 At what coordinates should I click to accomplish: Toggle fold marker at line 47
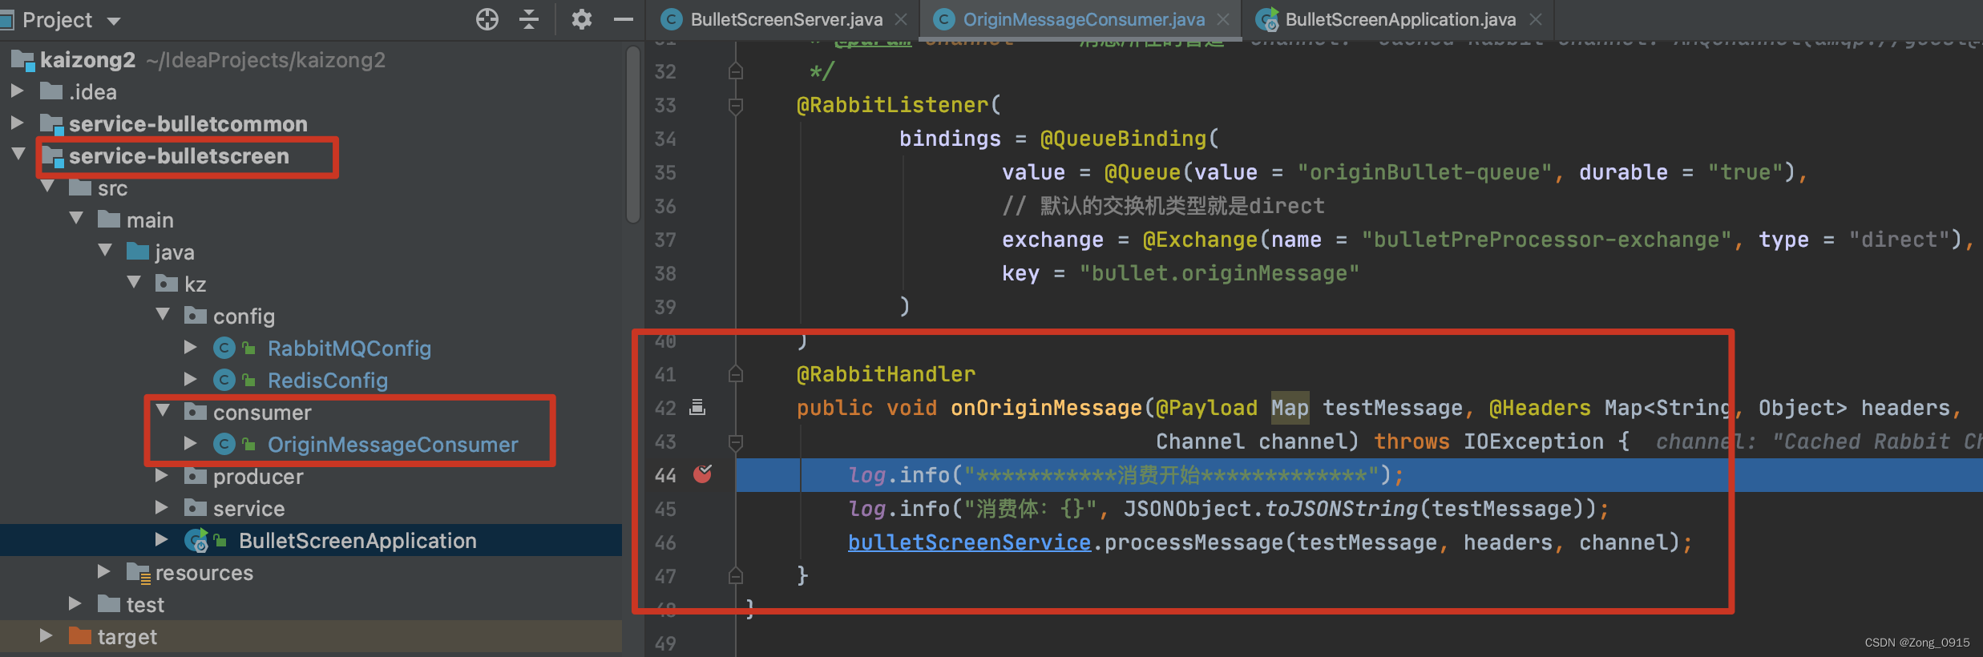(x=735, y=575)
